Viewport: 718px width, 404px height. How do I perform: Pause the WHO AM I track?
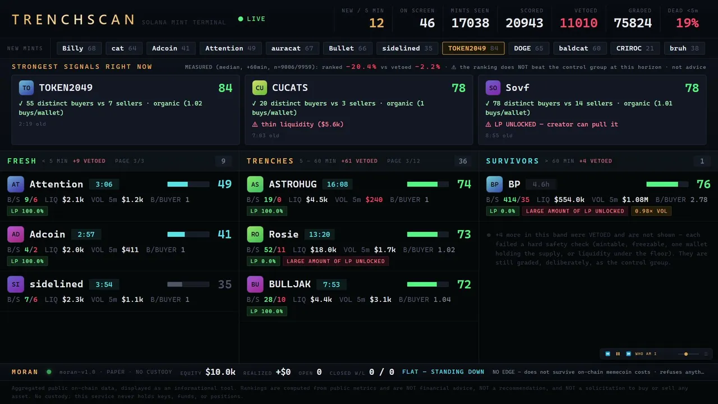point(618,354)
